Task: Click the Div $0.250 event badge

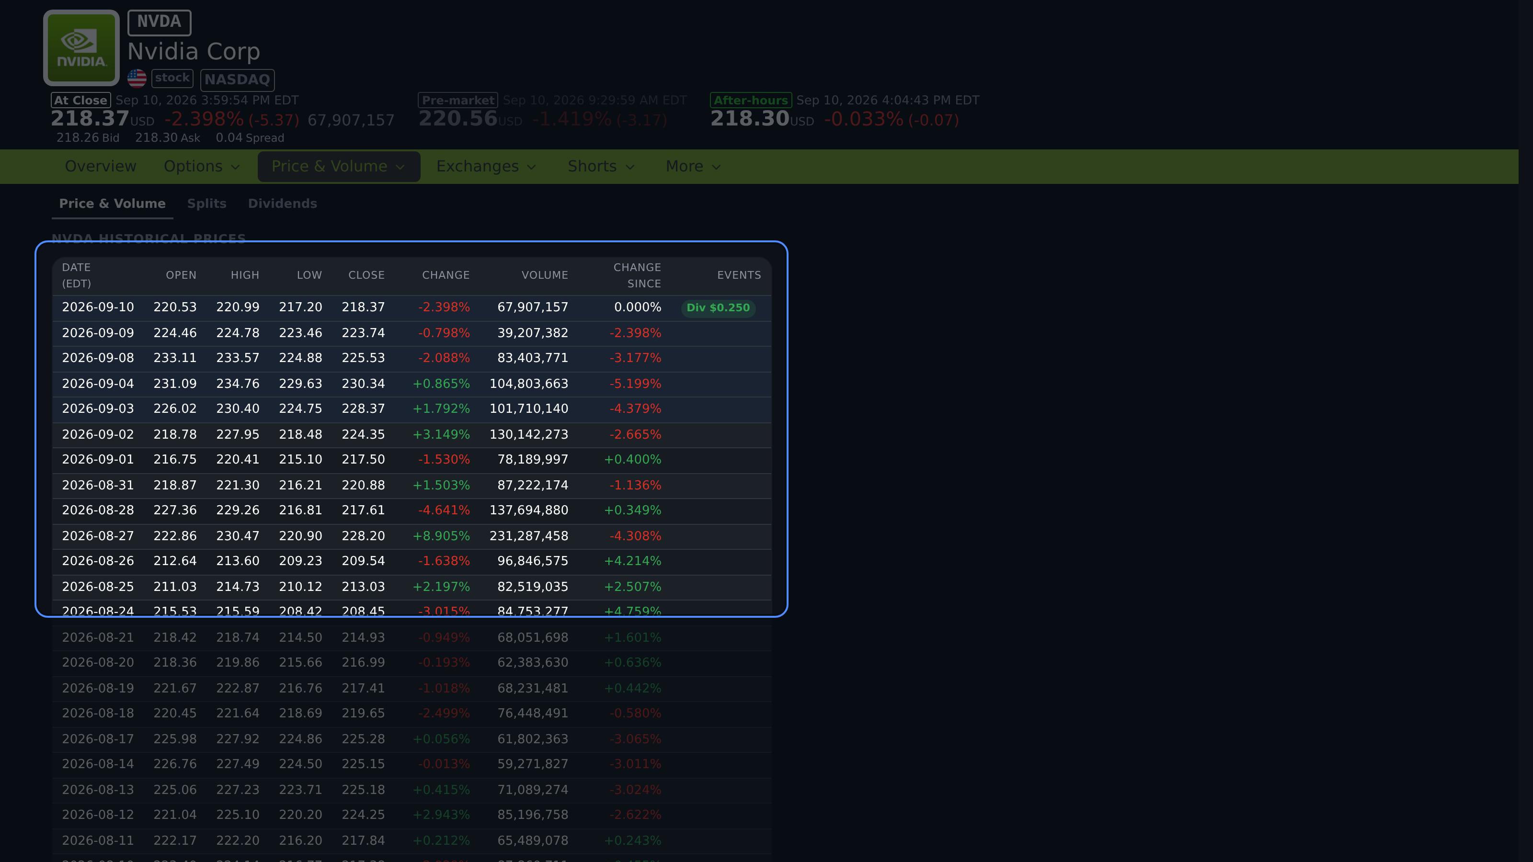Action: pos(718,308)
